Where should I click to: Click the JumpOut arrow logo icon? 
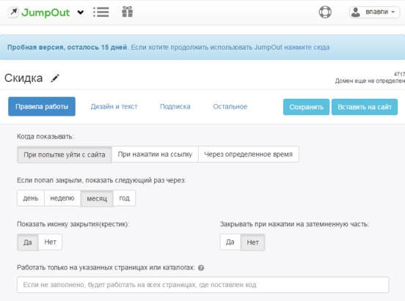point(13,12)
